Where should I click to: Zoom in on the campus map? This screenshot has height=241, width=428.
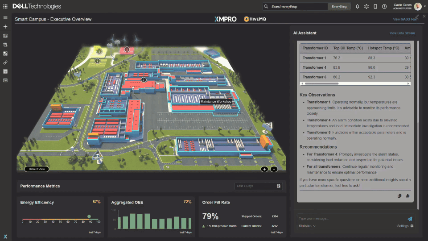(264, 169)
